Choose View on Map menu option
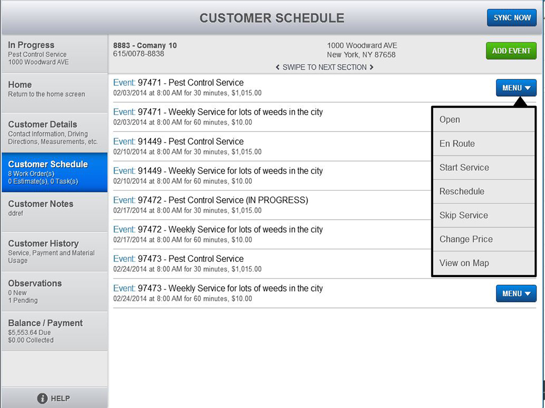The image size is (545, 408). coord(483,263)
